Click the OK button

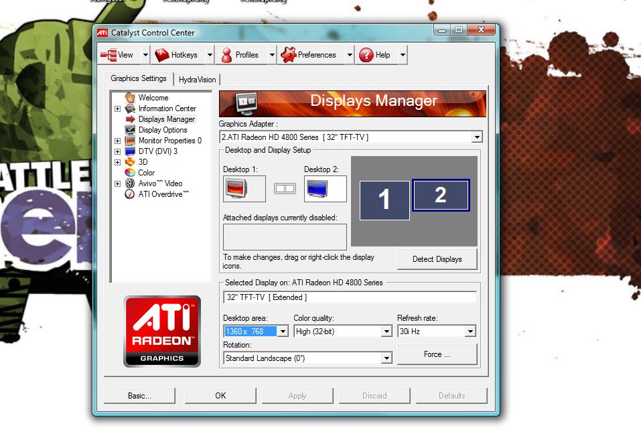tap(220, 396)
